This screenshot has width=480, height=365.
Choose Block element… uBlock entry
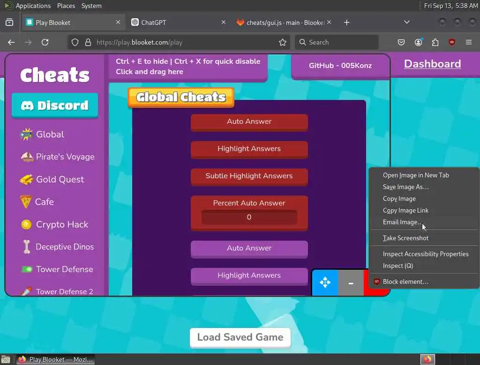click(x=424, y=281)
